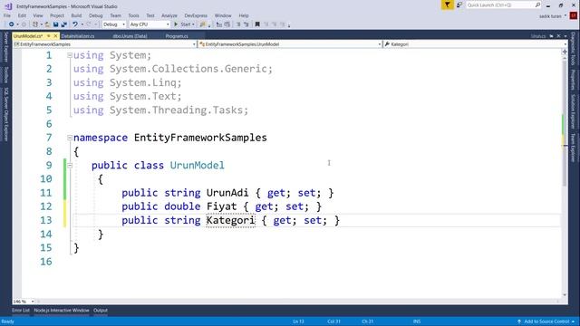Collapse the namespace EntityFrameworkSamples block
580x326 pixels.
click(70, 138)
